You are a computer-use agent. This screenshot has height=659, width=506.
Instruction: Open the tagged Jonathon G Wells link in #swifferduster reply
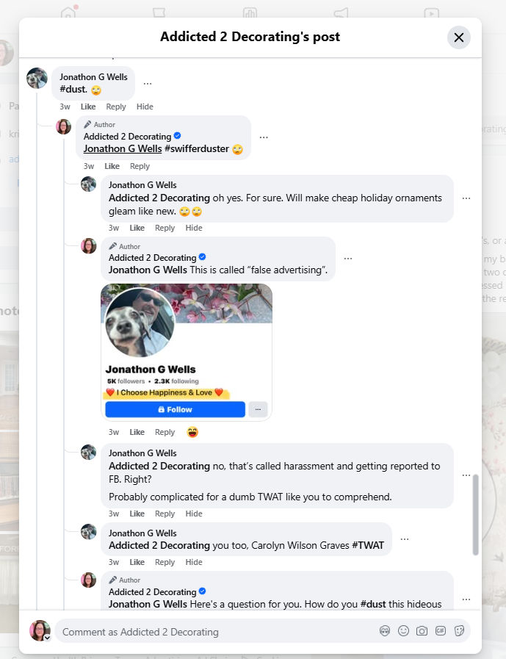tap(123, 149)
